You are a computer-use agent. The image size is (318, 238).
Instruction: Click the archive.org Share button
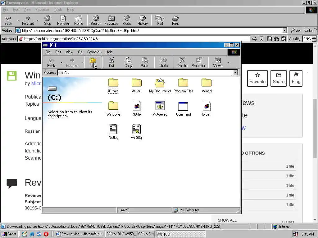tap(279, 78)
